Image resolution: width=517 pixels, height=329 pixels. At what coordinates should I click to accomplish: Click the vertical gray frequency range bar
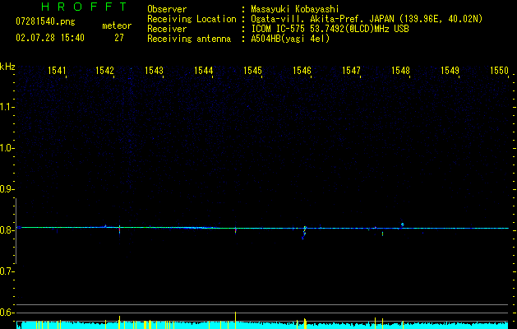[x=16, y=231]
